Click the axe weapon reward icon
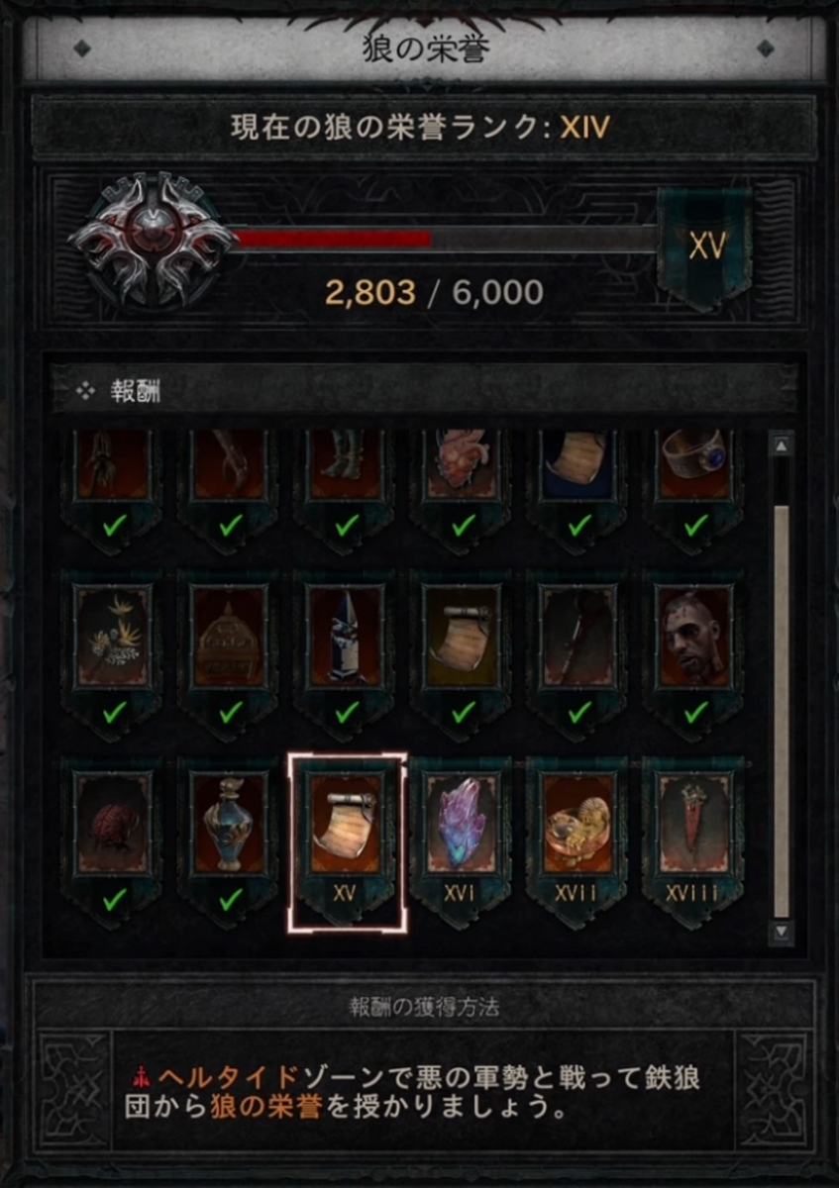This screenshot has height=1188, width=839. pyautogui.click(x=577, y=653)
